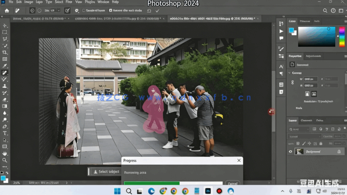Switch to the Channels tab

click(306, 120)
